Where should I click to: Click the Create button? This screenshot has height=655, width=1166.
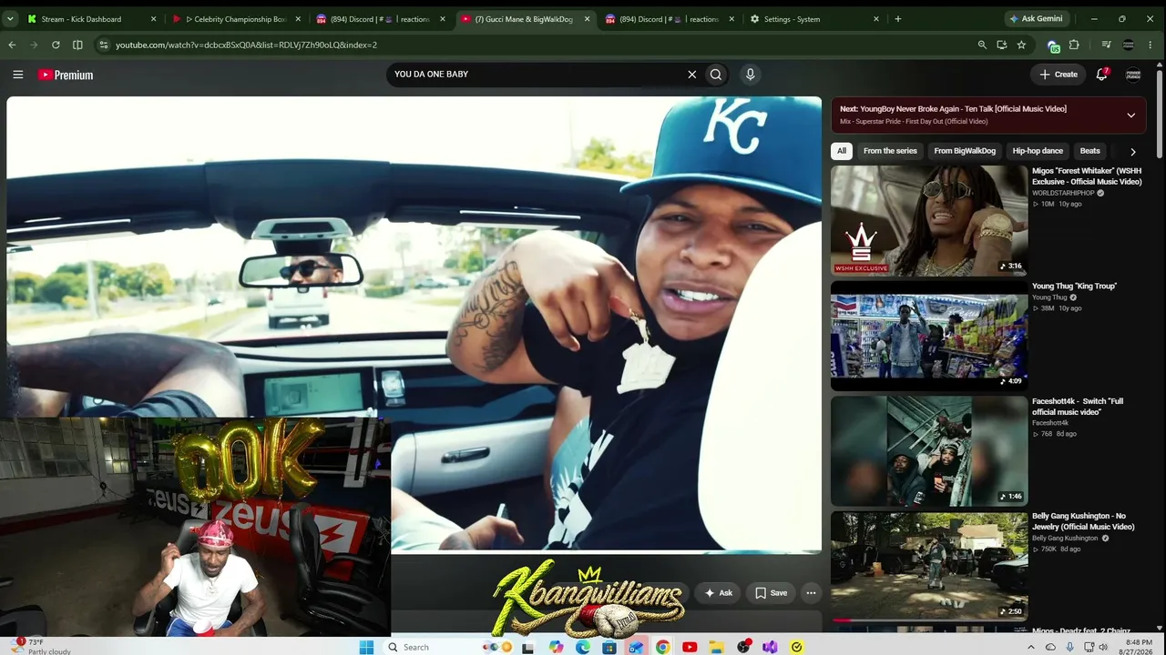coord(1059,75)
